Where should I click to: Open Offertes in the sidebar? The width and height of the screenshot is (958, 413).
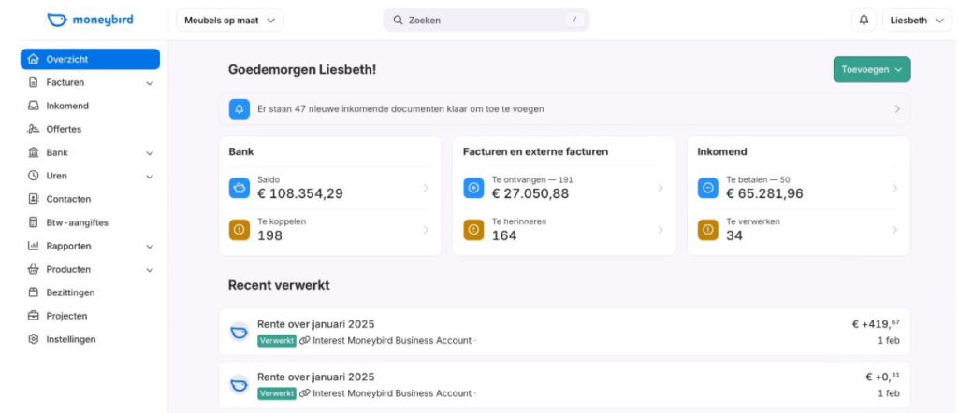(x=90, y=129)
